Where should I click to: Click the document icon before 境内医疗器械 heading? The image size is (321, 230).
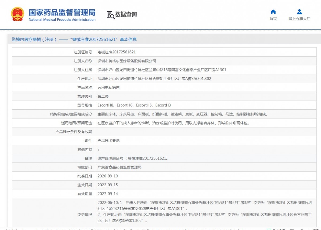[x=14, y=39]
